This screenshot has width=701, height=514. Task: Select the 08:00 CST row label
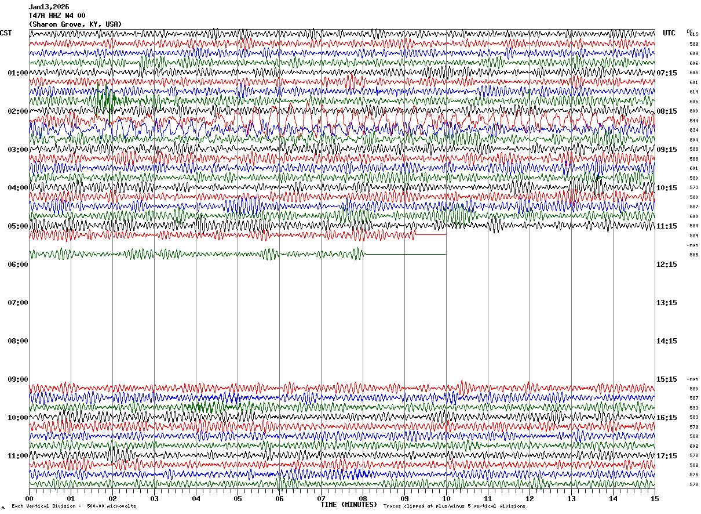pyautogui.click(x=18, y=341)
